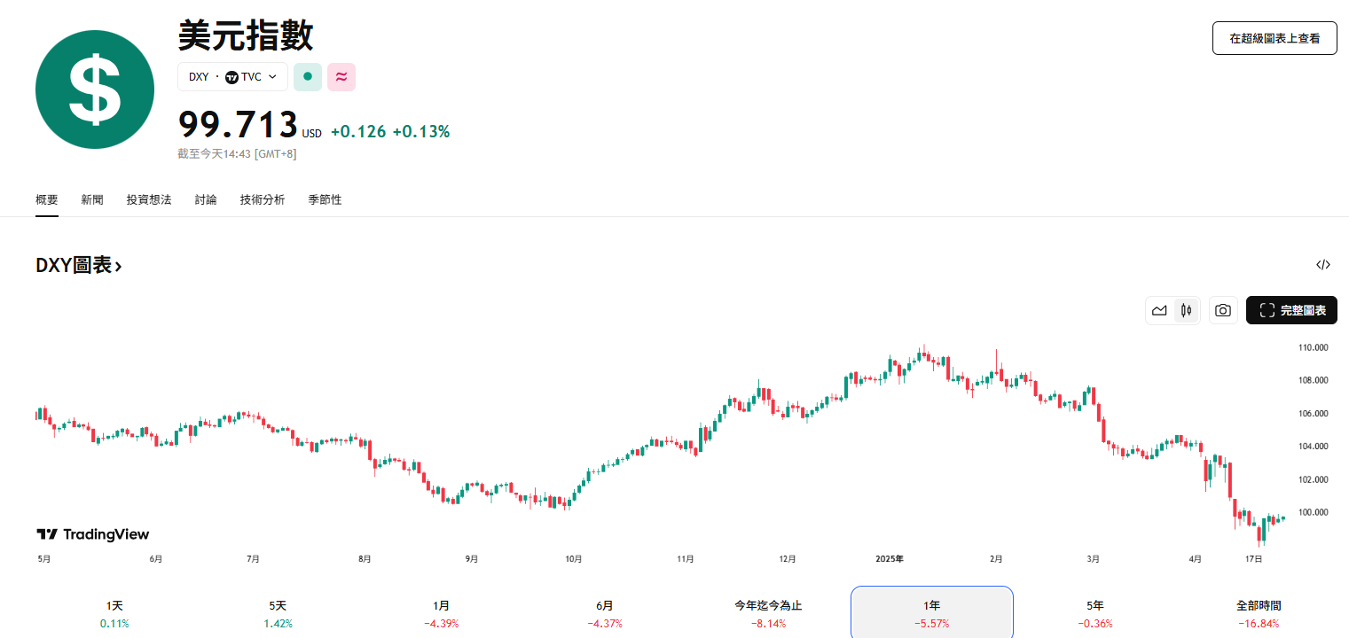Click the 2025年 label on time axis
This screenshot has width=1349, height=638.
point(889,559)
